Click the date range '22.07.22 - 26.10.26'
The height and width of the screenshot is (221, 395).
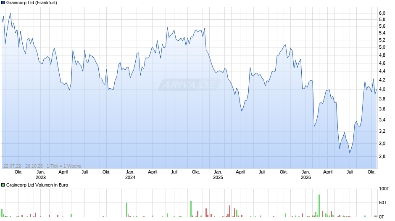pyautogui.click(x=23, y=166)
